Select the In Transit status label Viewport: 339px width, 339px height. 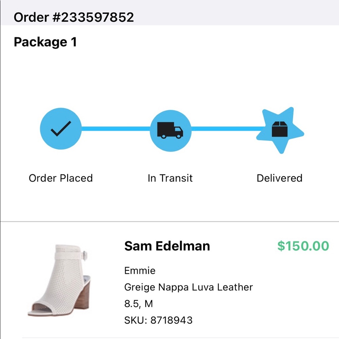tap(170, 178)
